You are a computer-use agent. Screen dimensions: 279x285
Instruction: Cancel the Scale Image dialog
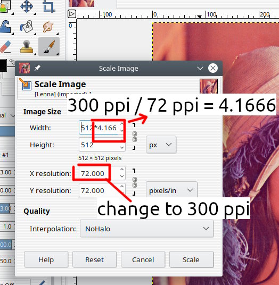[143, 259]
